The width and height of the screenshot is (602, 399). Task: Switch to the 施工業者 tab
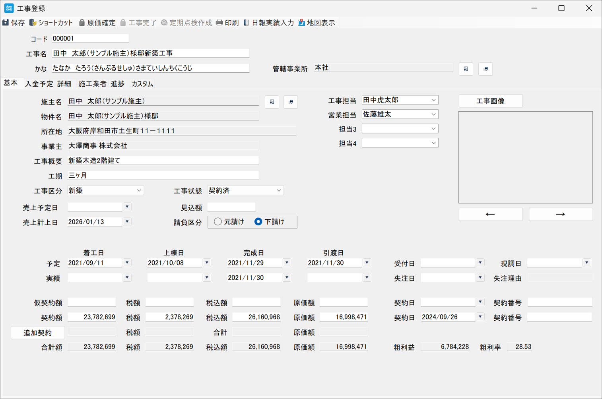pos(92,84)
